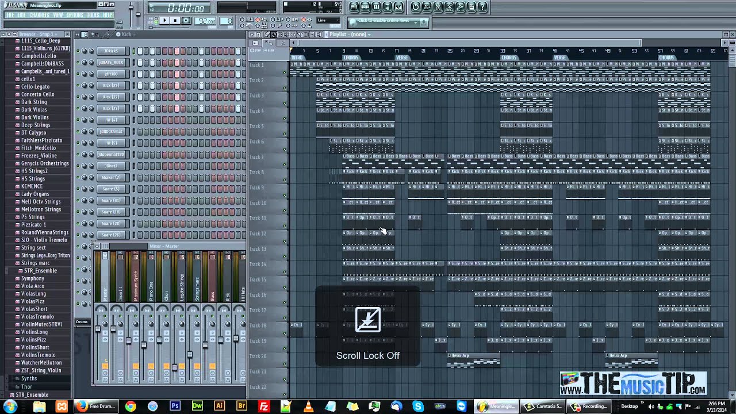Click the INTRO timeline marker
This screenshot has height=414, width=736.
click(x=297, y=57)
